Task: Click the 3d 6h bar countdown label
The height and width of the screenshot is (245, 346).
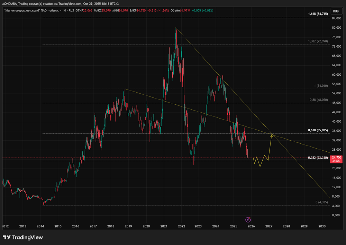Action: click(x=336, y=161)
